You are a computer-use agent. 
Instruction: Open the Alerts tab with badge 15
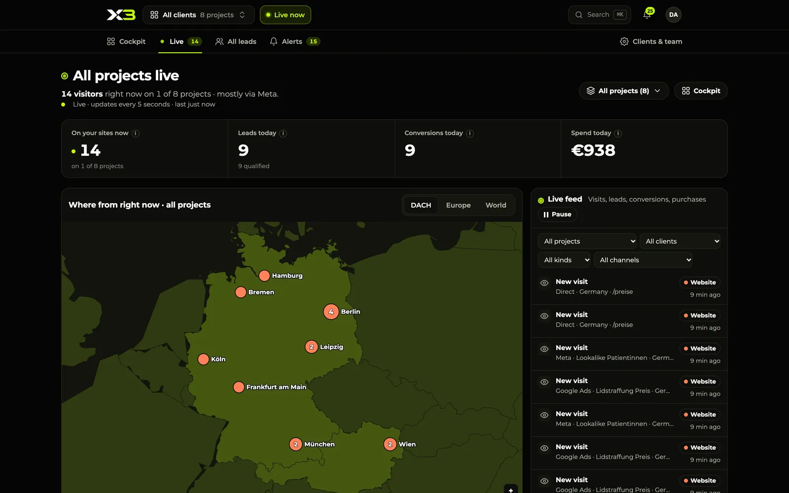click(295, 41)
